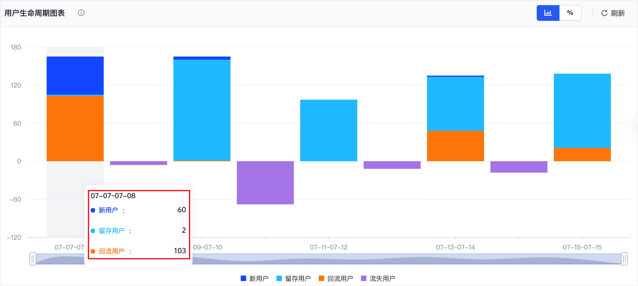Viewport: 638px width, 286px height.
Task: Click the orange segment above 07-13~07-14
Action: pos(455,146)
